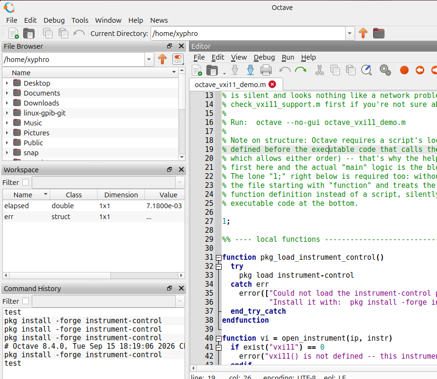The image size is (437, 379).
Task: Open the main Window menu
Action: (108, 20)
